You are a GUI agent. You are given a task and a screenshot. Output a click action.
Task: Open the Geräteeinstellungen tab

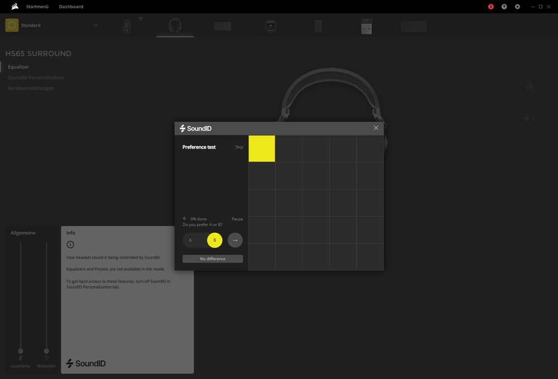(31, 88)
